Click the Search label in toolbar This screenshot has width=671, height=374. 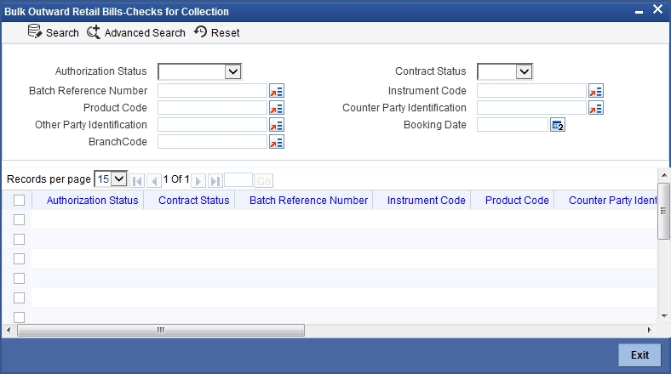[x=62, y=33]
